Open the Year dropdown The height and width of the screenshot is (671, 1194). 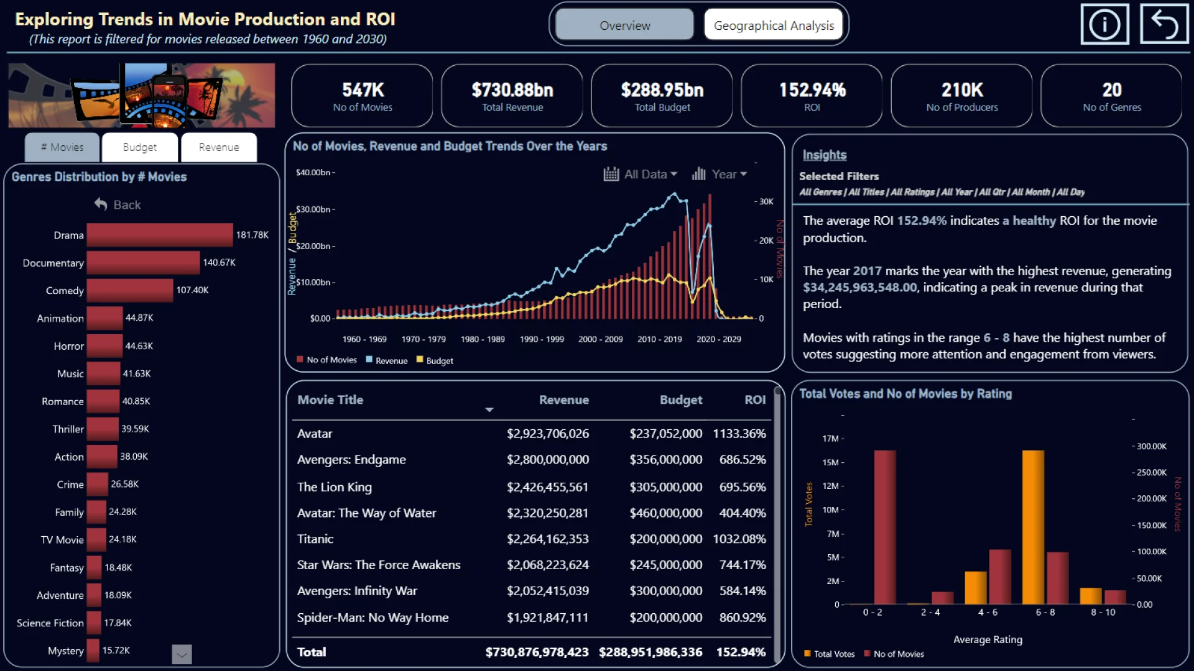tap(729, 174)
